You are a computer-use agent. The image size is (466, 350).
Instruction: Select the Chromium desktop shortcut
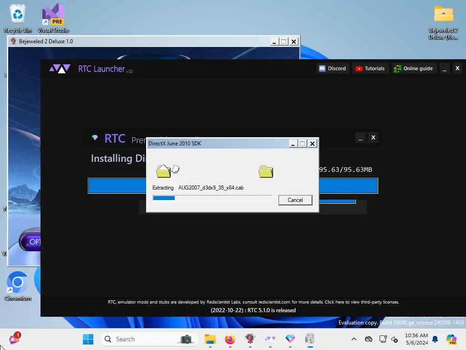(18, 286)
